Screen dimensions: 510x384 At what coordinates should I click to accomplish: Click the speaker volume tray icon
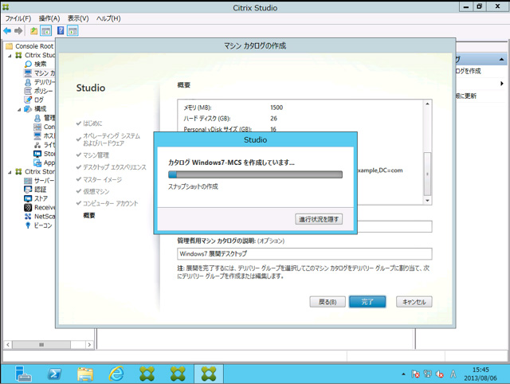[x=440, y=374]
